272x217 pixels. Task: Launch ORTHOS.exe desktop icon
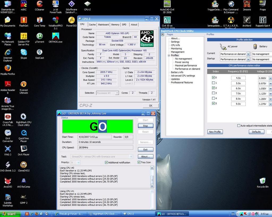[56, 38]
